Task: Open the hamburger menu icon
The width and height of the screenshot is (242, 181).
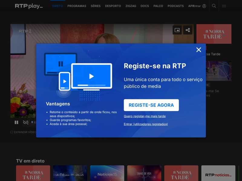Action: (224, 6)
